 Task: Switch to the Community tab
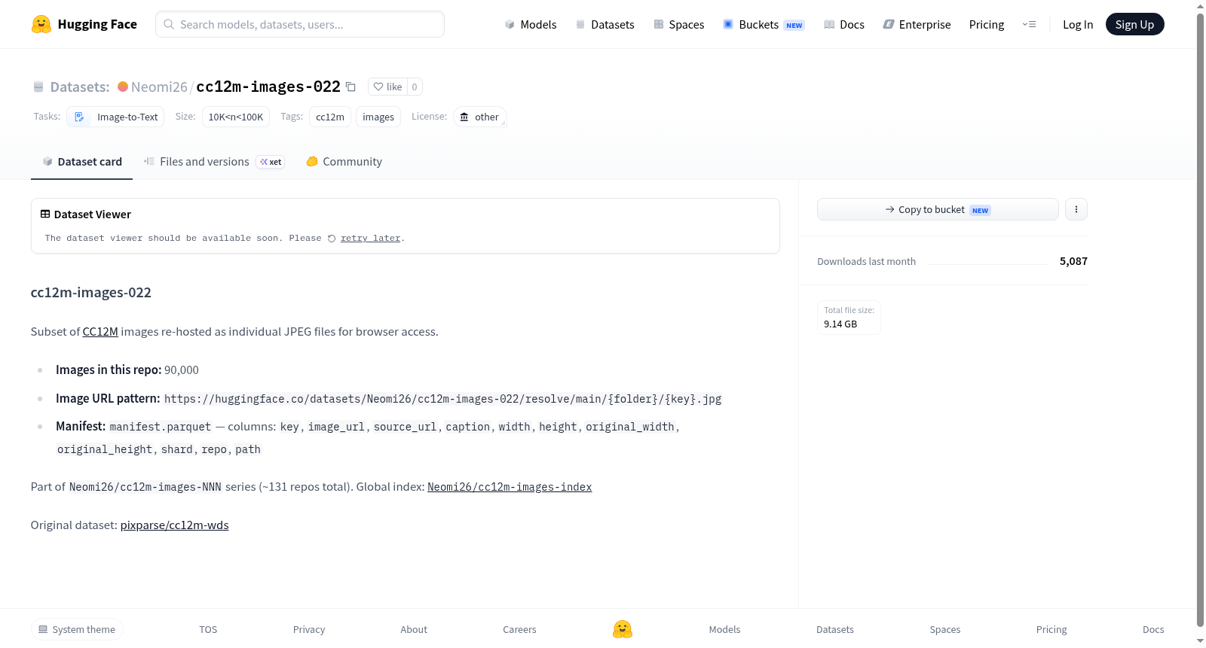click(x=344, y=162)
